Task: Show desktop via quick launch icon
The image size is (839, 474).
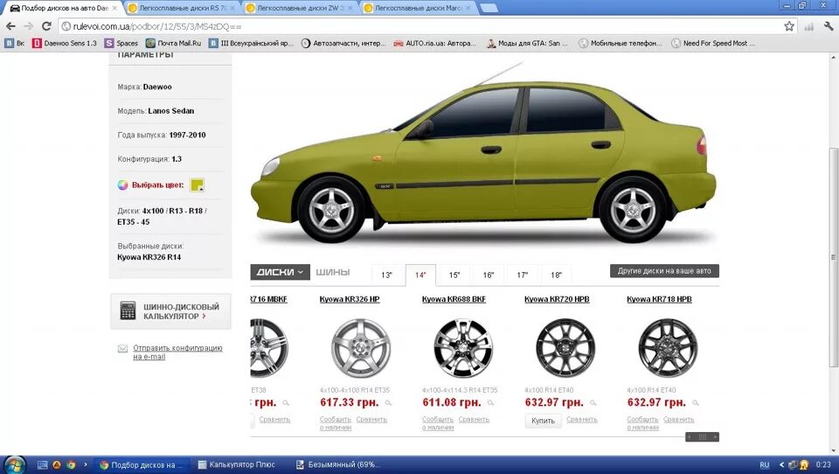Action: (43, 465)
